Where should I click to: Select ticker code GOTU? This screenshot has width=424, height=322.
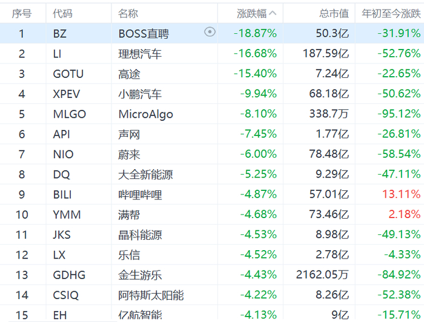coord(68,74)
